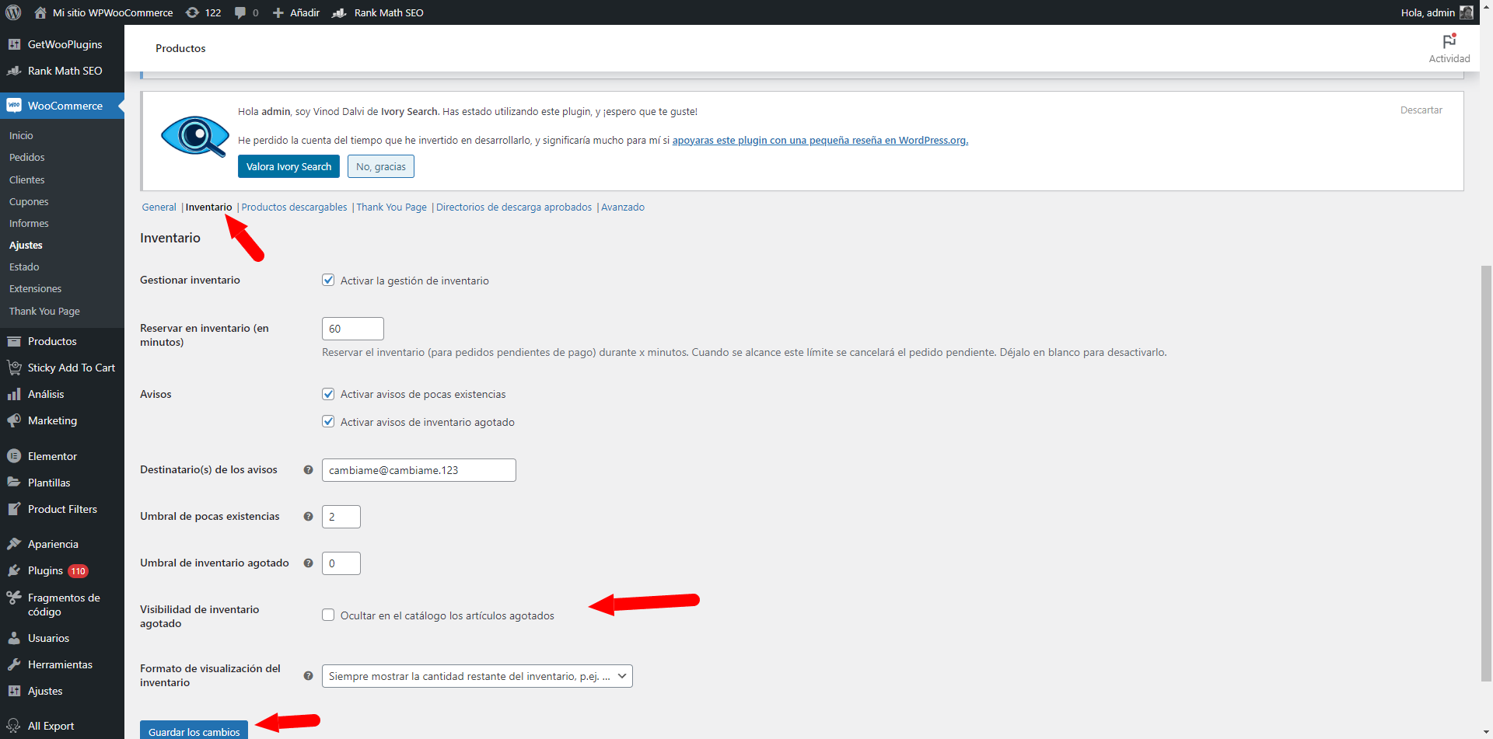Open Clientes in WooCommerce submenu
Viewport: 1493px width, 739px height.
(x=27, y=180)
